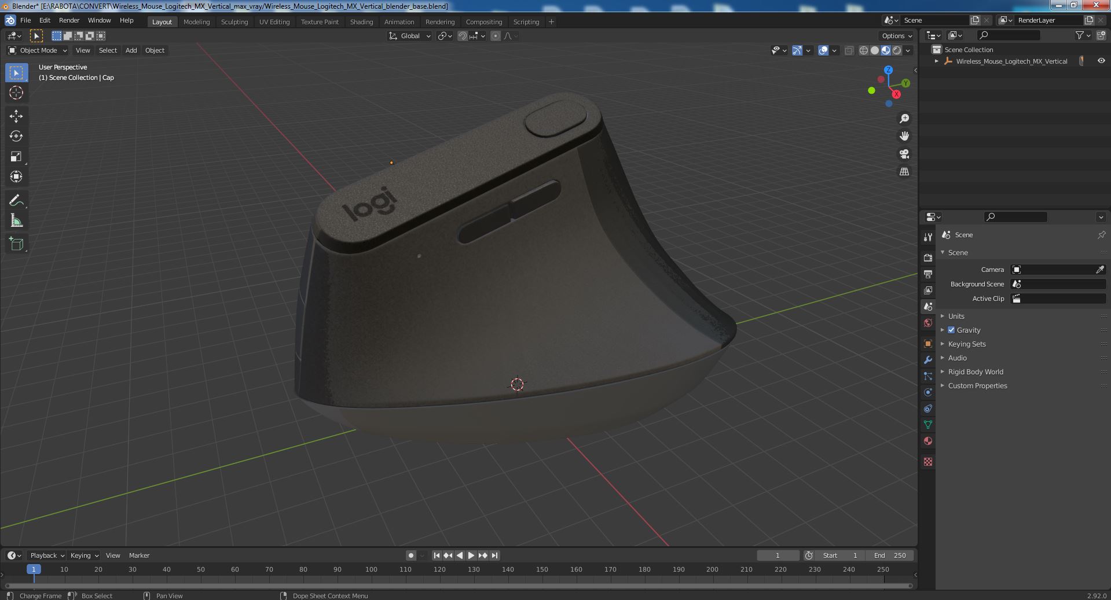Select the Annotate tool
The height and width of the screenshot is (600, 1111).
16,201
